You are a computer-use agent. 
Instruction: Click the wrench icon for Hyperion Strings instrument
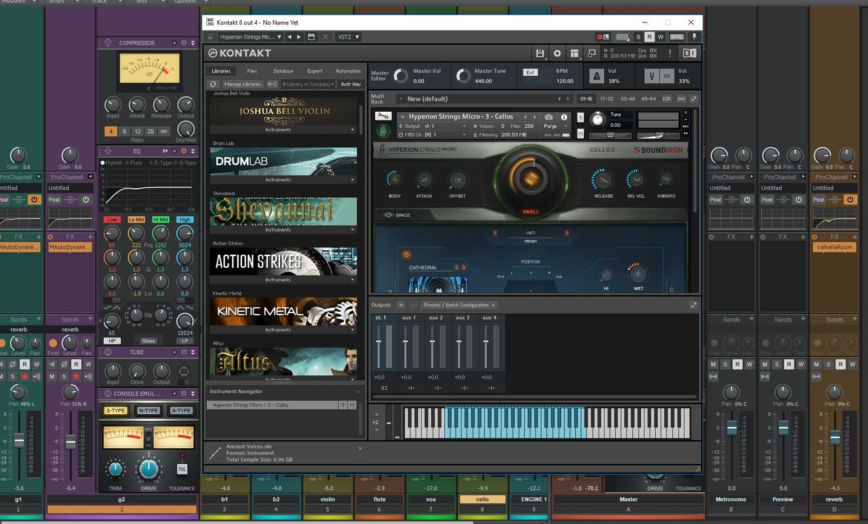tap(383, 116)
